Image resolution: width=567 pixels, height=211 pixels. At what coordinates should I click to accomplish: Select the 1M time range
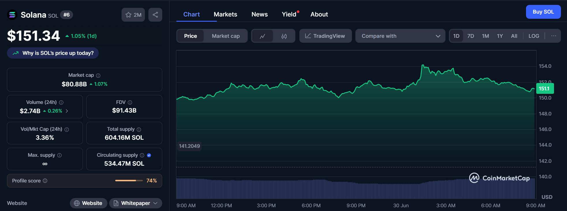[485, 36]
